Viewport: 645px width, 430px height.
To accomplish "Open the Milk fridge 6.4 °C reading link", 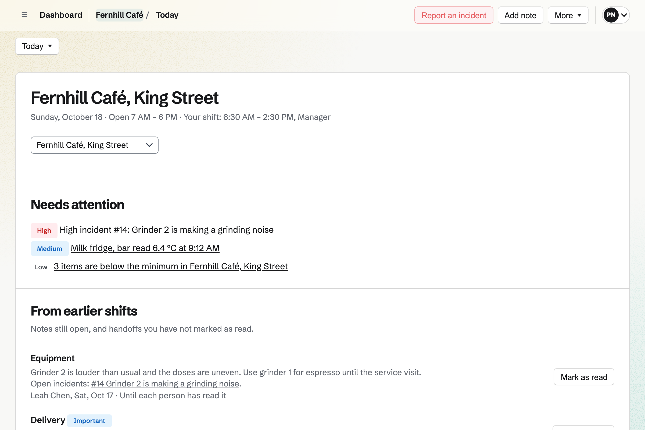I will [x=145, y=248].
